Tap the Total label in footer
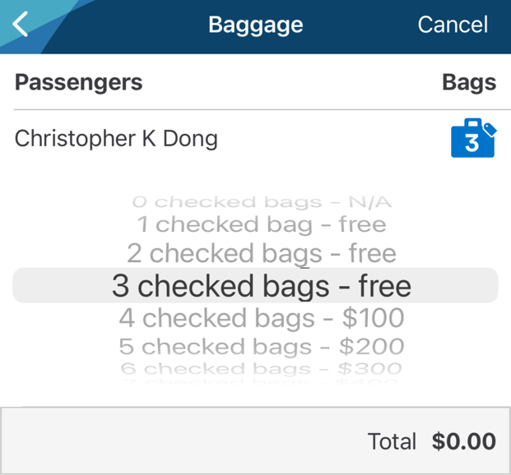Screen dimensions: 511x475 point(393,441)
